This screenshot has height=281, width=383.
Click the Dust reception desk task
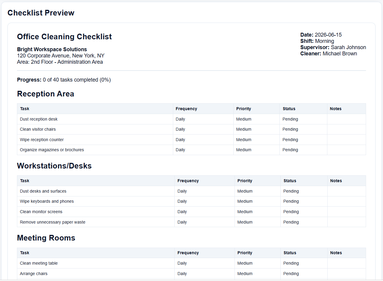pyautogui.click(x=39, y=119)
